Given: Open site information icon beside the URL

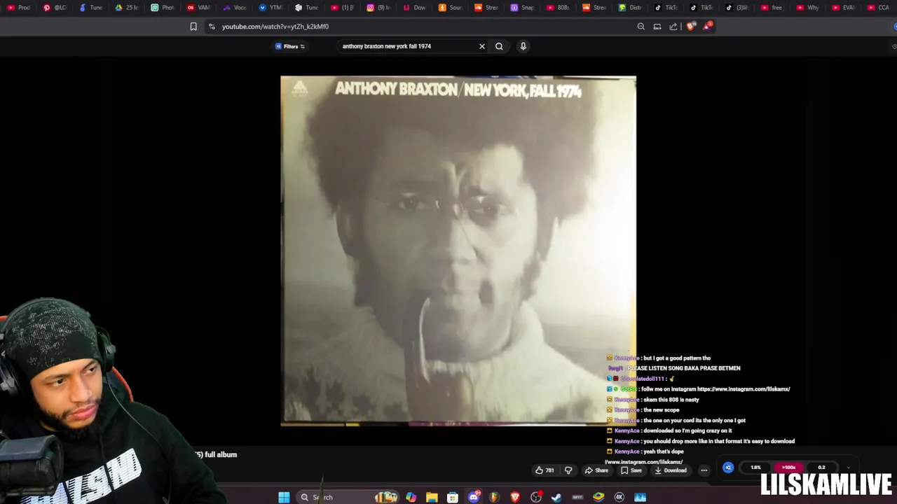Looking at the screenshot, I should point(212,27).
